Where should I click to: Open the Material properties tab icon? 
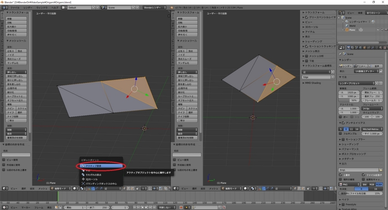(380, 47)
